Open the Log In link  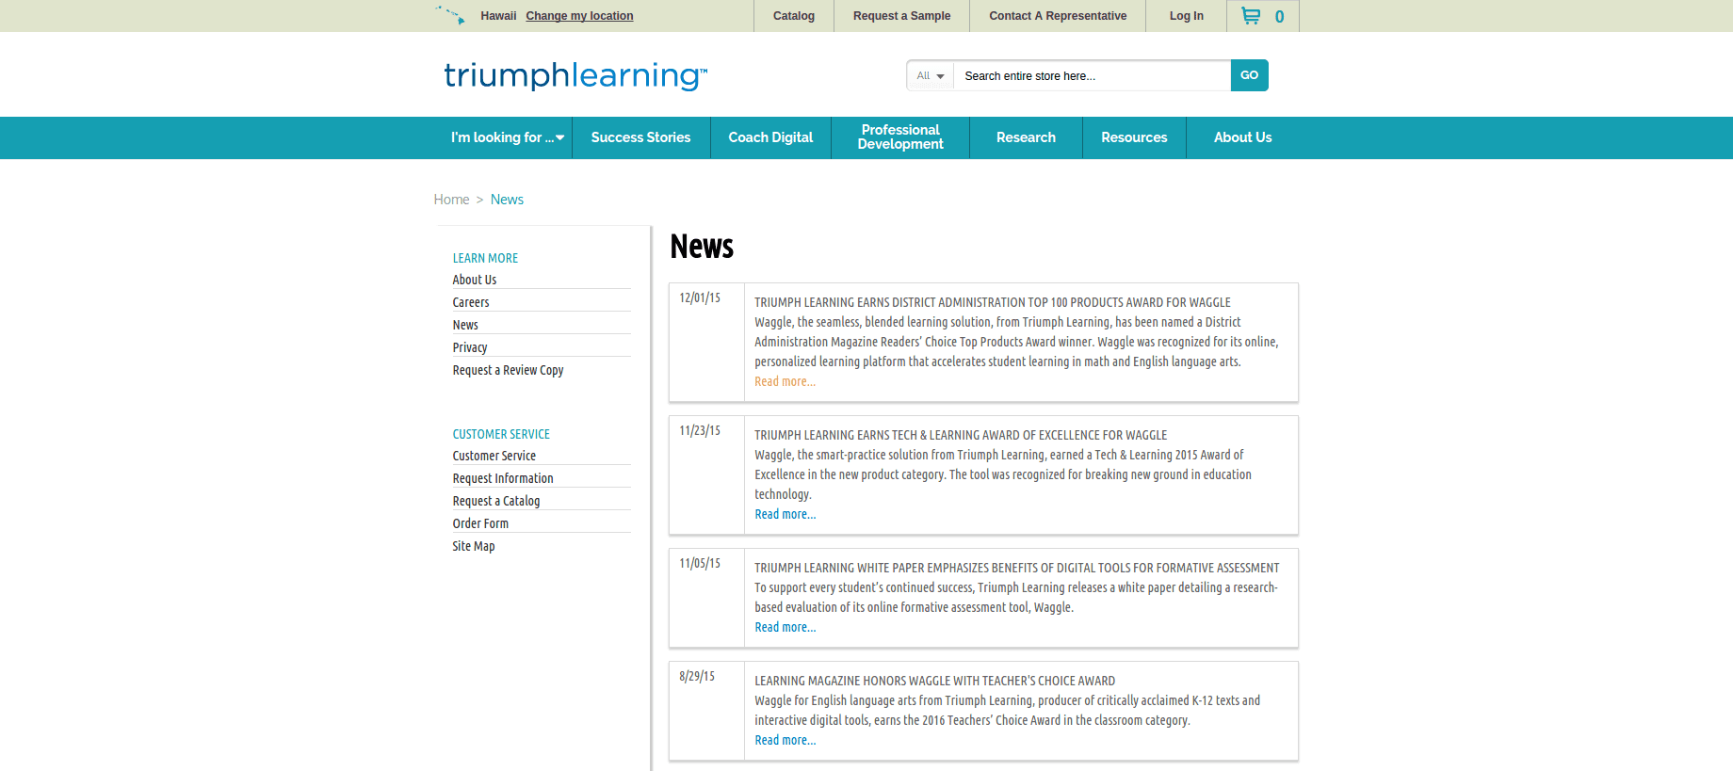[x=1186, y=16]
